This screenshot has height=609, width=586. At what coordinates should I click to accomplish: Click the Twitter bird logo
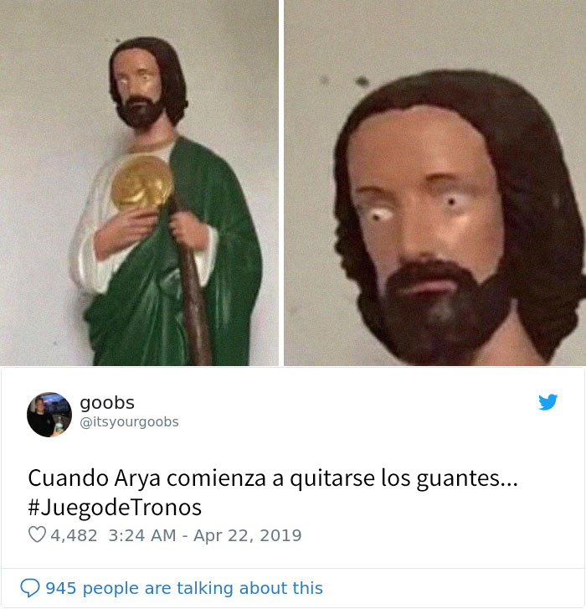pyautogui.click(x=548, y=402)
